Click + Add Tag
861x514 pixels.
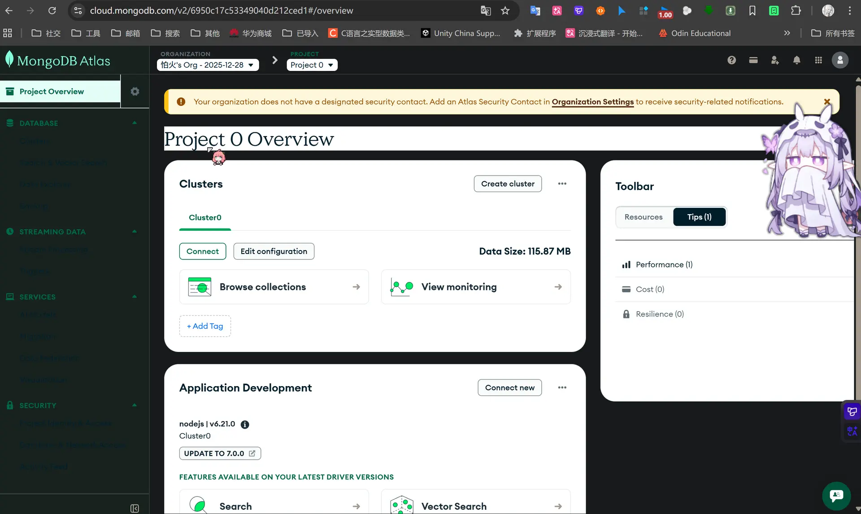pos(205,326)
